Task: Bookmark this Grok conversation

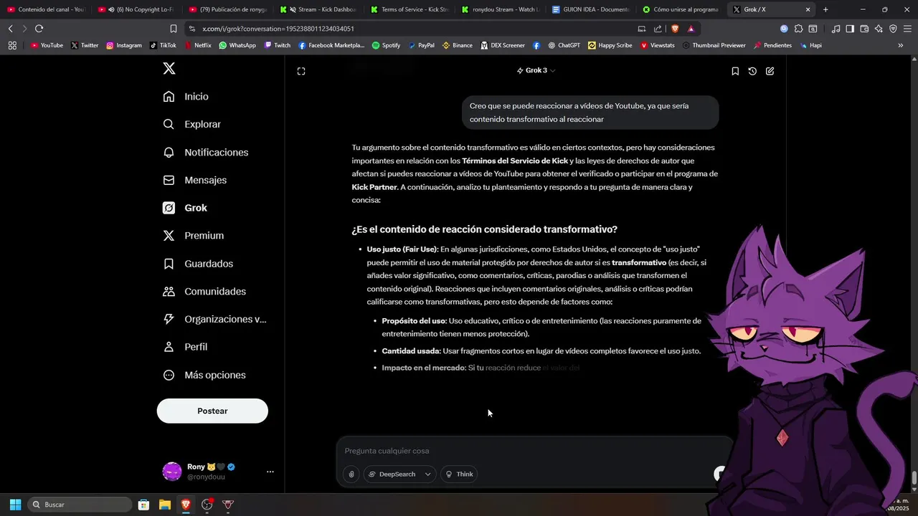Action: tap(735, 71)
